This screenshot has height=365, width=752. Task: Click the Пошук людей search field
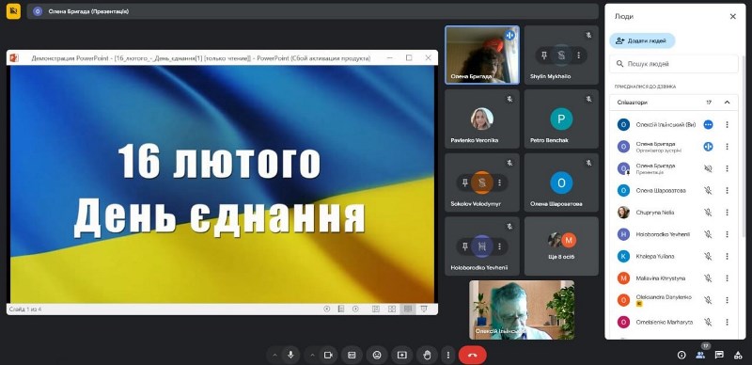pyautogui.click(x=674, y=64)
